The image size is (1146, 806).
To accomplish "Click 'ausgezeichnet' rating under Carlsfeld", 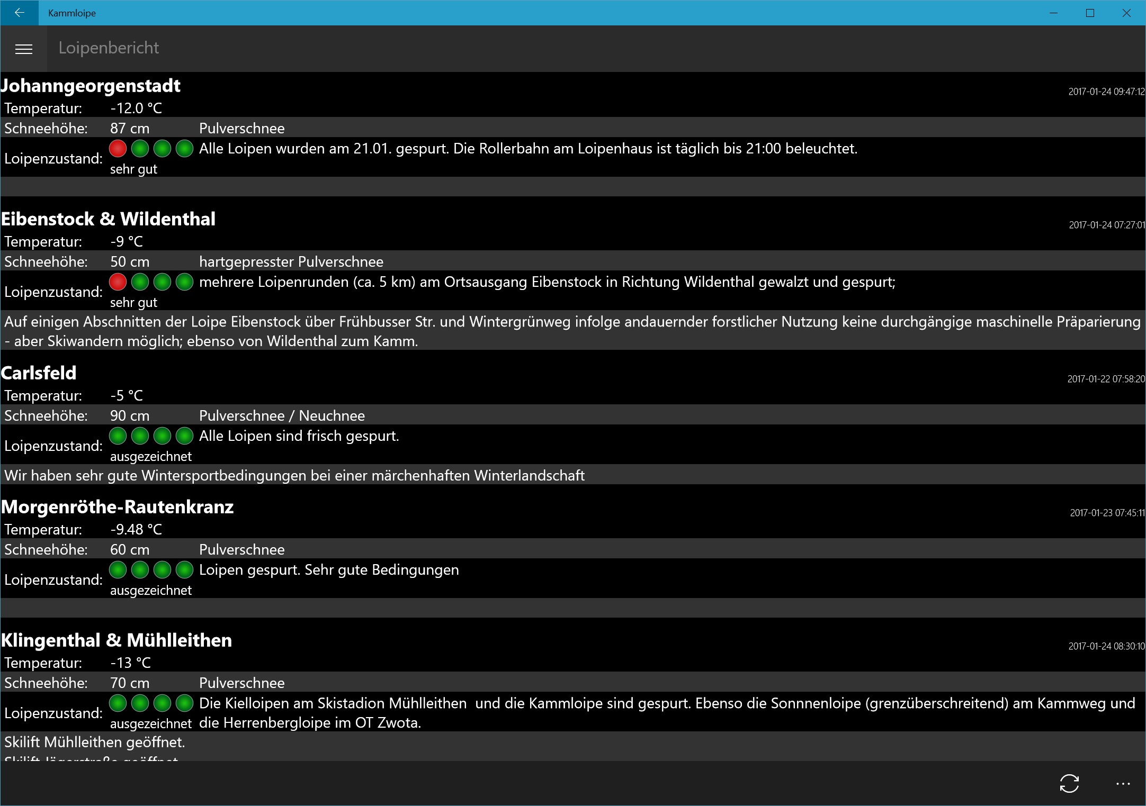I will 151,456.
